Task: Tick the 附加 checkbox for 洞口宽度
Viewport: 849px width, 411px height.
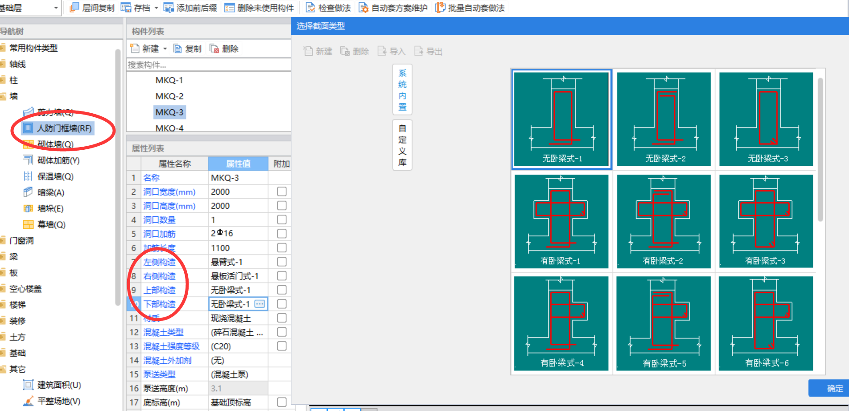Action: (282, 191)
